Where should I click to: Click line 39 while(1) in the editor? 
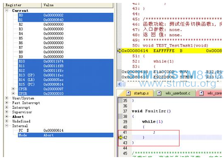pos(152,122)
